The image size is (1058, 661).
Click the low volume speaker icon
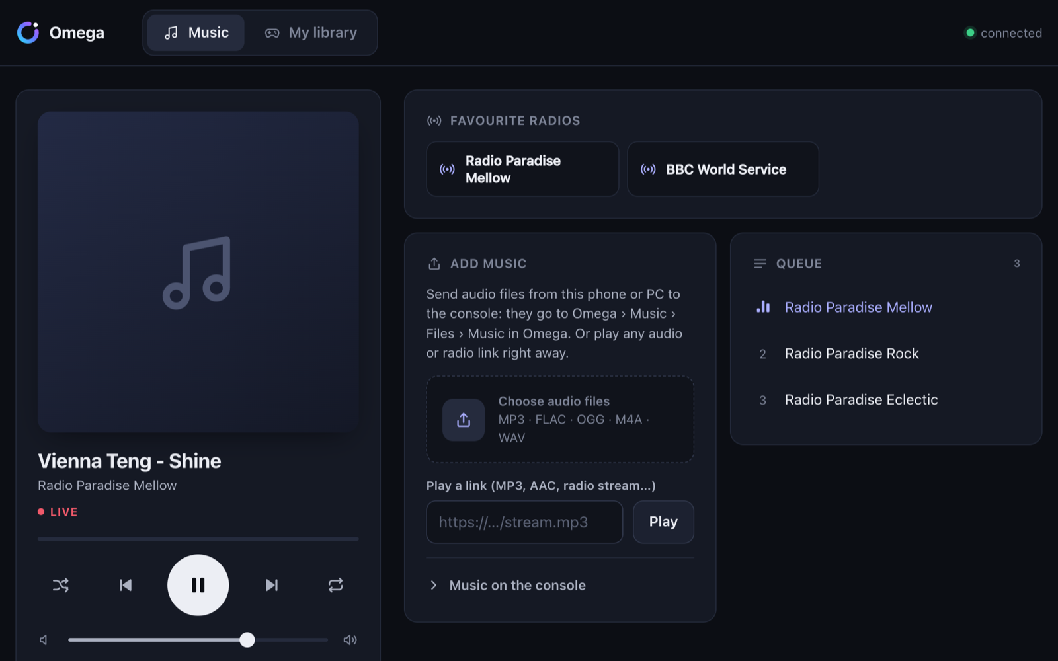point(44,640)
